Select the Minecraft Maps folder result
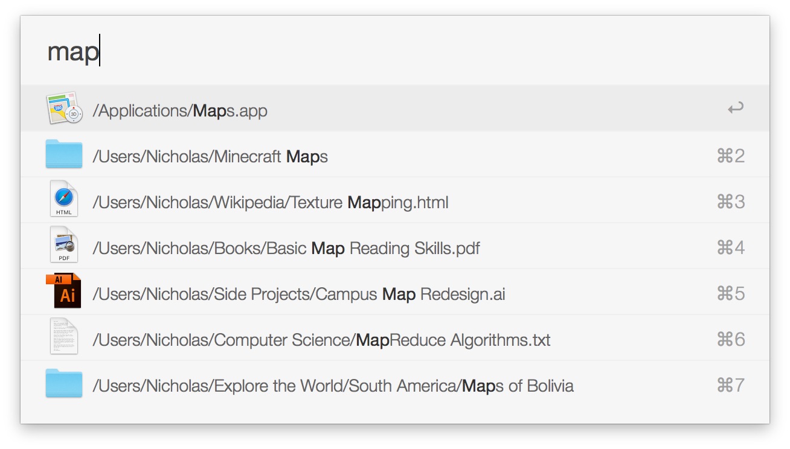Image resolution: width=790 pixels, height=449 pixels. click(210, 157)
